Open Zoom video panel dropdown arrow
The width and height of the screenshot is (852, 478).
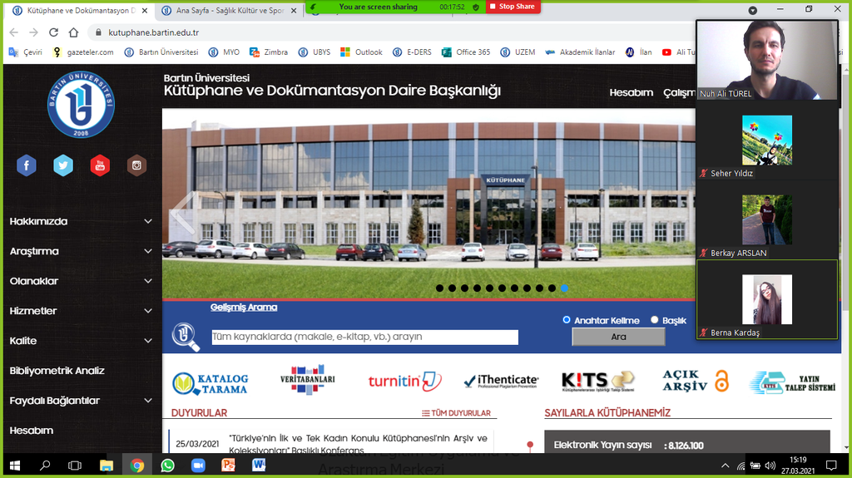[752, 10]
